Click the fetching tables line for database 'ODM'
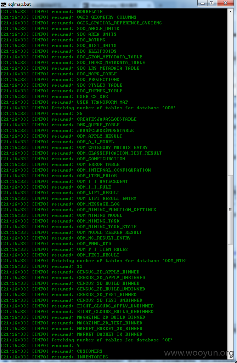The image size is (237, 363). point(88,108)
